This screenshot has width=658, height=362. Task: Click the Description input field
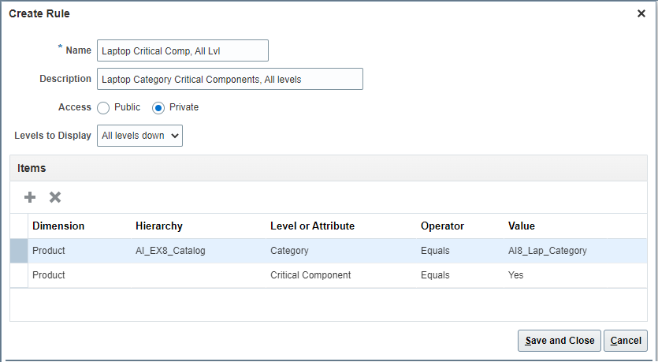coord(229,79)
